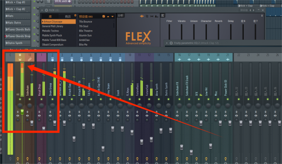Select the Hats Outro pattern

[17, 23]
